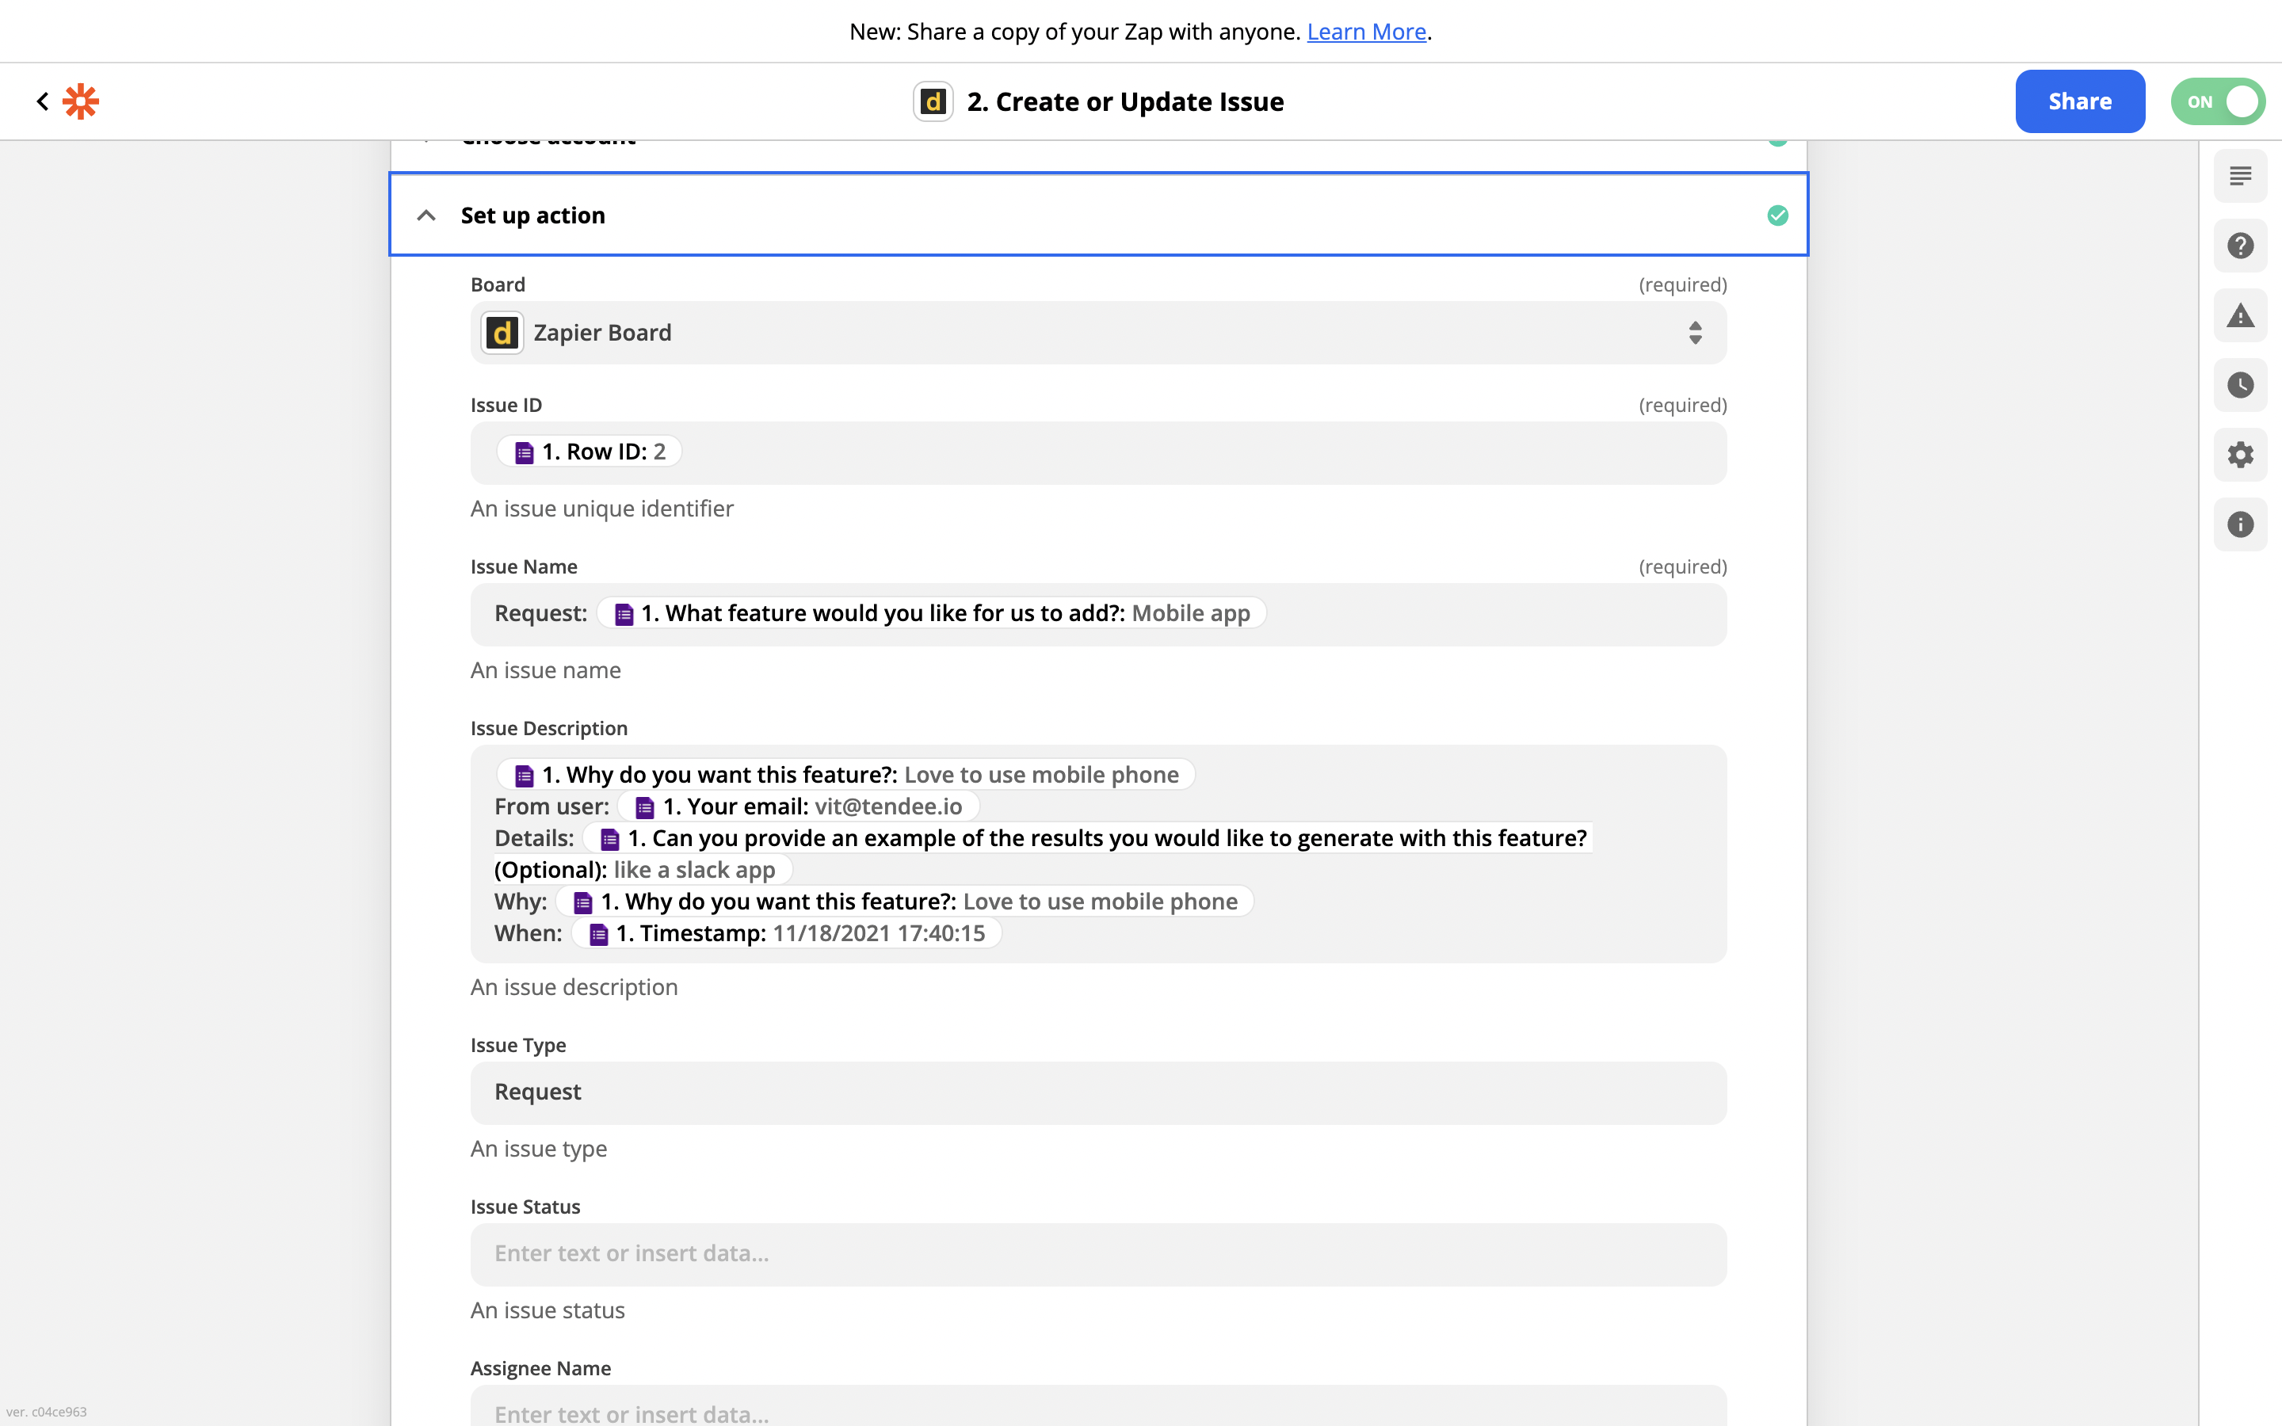Viewport: 2282px width, 1426px height.
Task: Select the Timestamp data pill in description
Action: click(787, 934)
